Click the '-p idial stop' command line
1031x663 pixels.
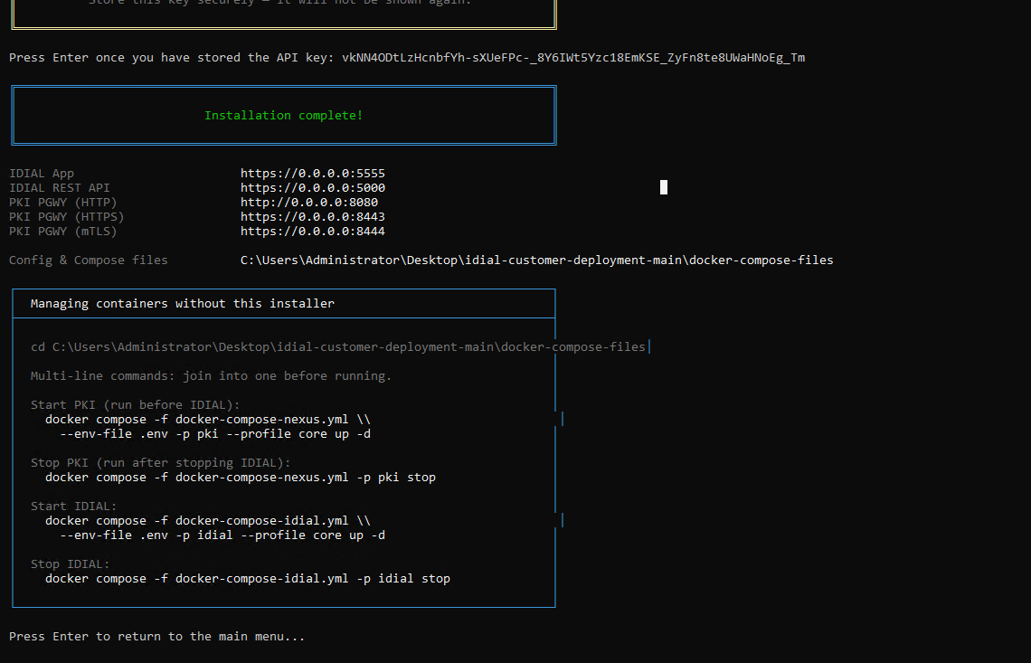coord(247,578)
